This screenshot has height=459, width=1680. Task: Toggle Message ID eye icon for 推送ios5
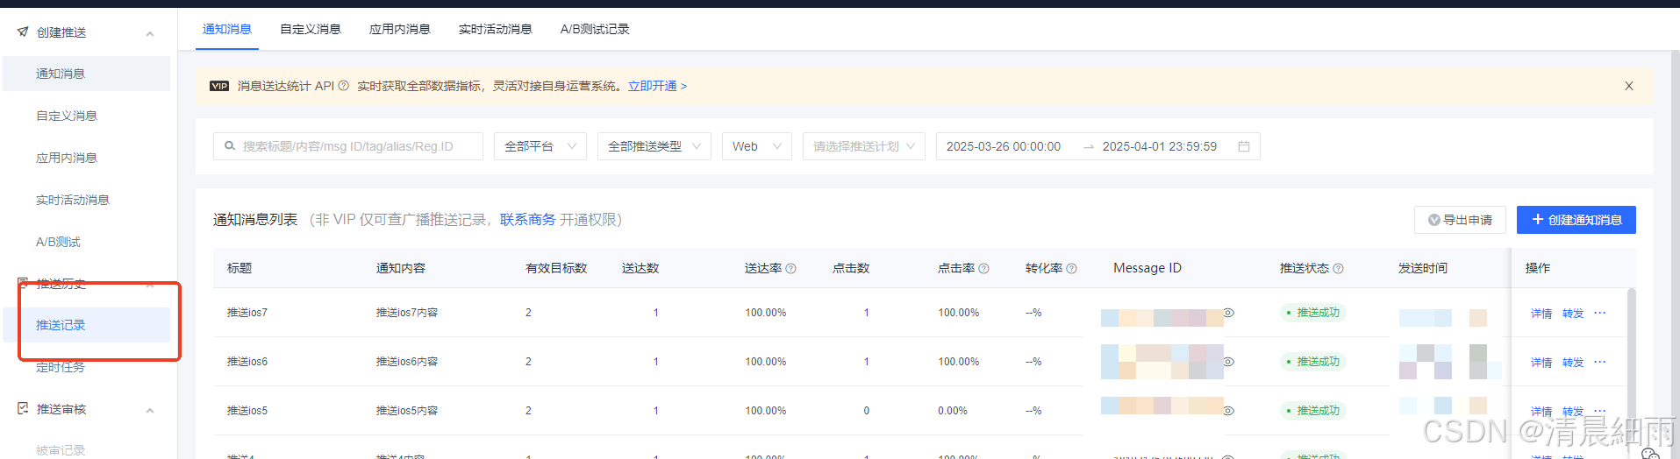click(x=1229, y=411)
